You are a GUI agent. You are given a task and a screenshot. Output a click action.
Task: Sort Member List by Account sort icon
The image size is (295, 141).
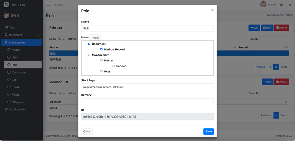tap(286, 102)
